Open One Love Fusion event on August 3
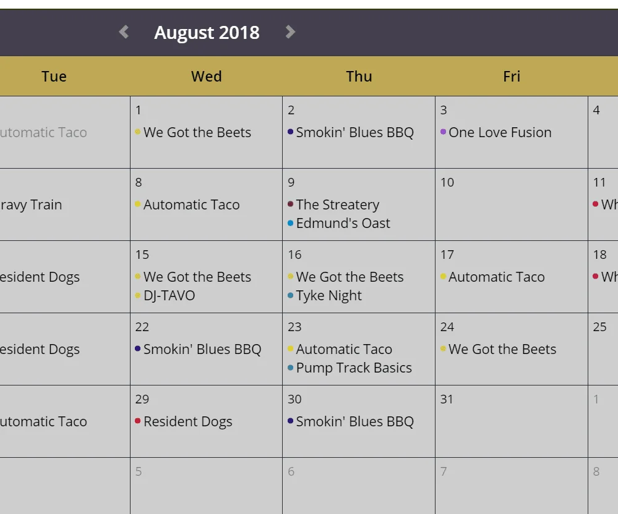618x514 pixels. click(x=500, y=133)
